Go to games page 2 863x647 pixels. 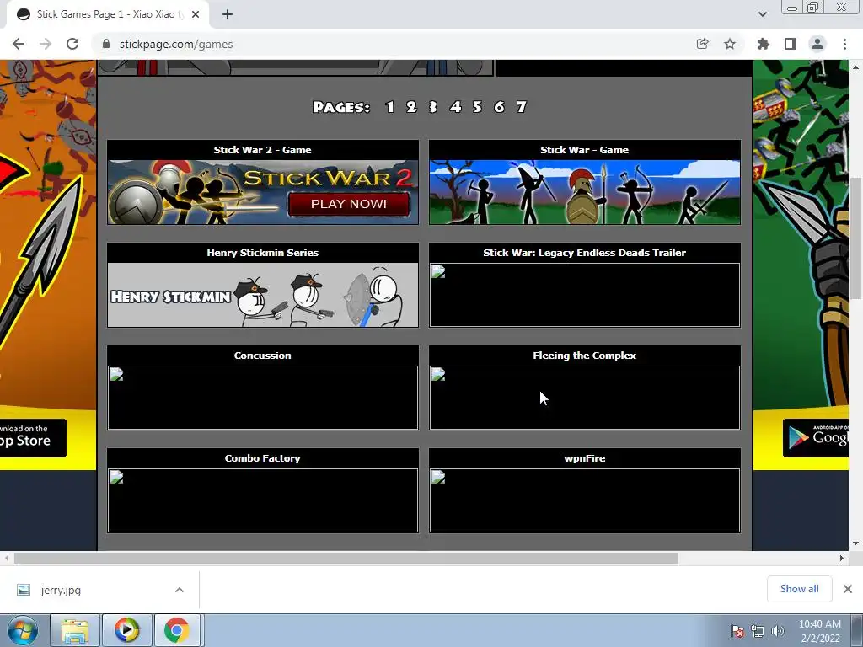(411, 107)
